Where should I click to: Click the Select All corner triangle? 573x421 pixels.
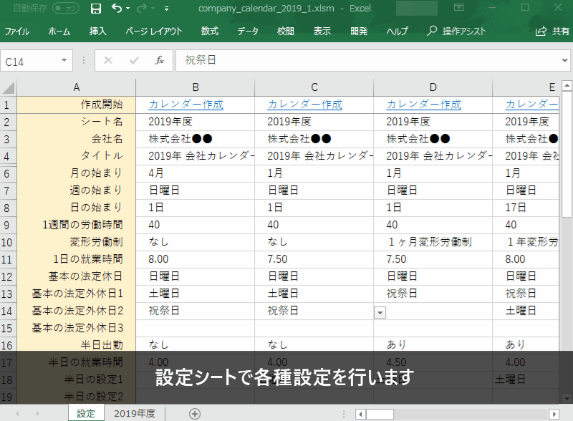point(9,88)
